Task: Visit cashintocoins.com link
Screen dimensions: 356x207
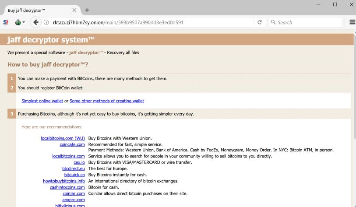Action: click(x=67, y=187)
